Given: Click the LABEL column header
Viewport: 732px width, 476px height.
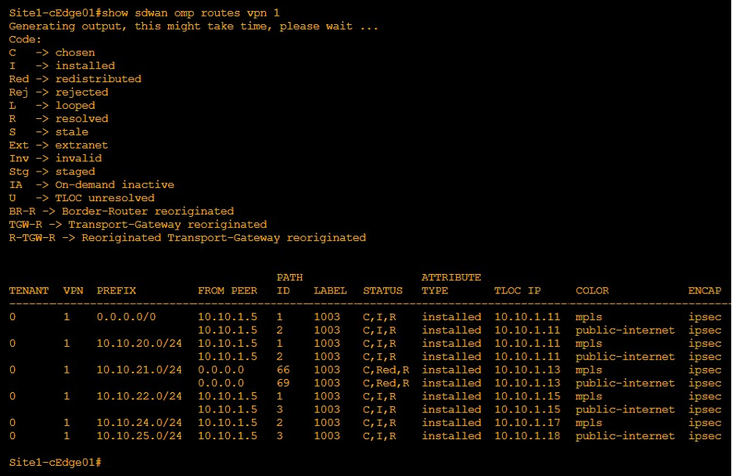Looking at the screenshot, I should coord(329,290).
